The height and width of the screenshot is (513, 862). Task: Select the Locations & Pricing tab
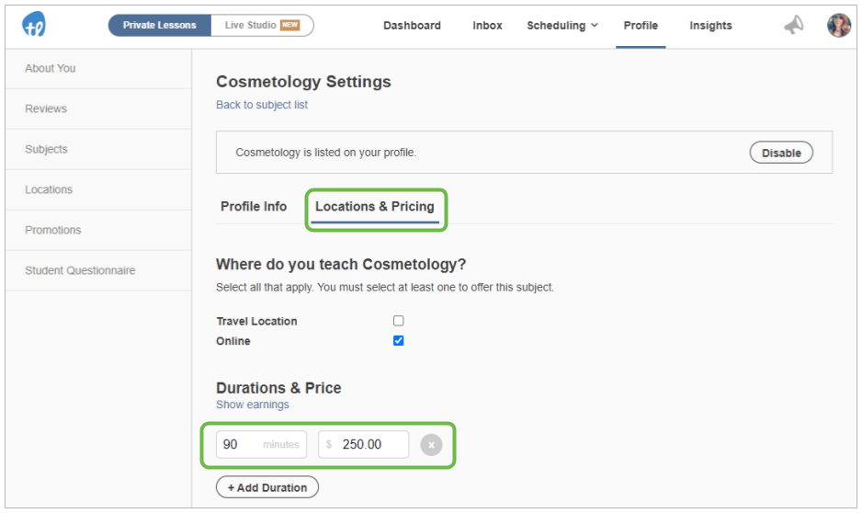[x=375, y=207]
